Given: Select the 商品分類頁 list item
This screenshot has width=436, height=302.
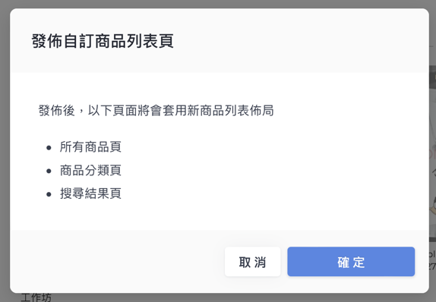Looking at the screenshot, I should click(90, 170).
